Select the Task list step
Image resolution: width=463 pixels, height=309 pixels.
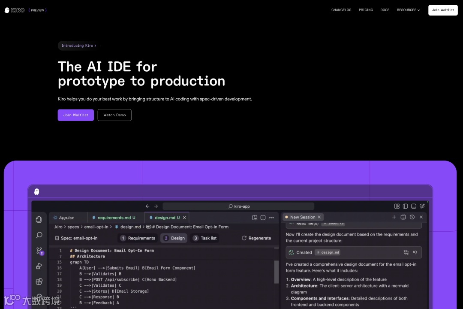click(x=205, y=238)
